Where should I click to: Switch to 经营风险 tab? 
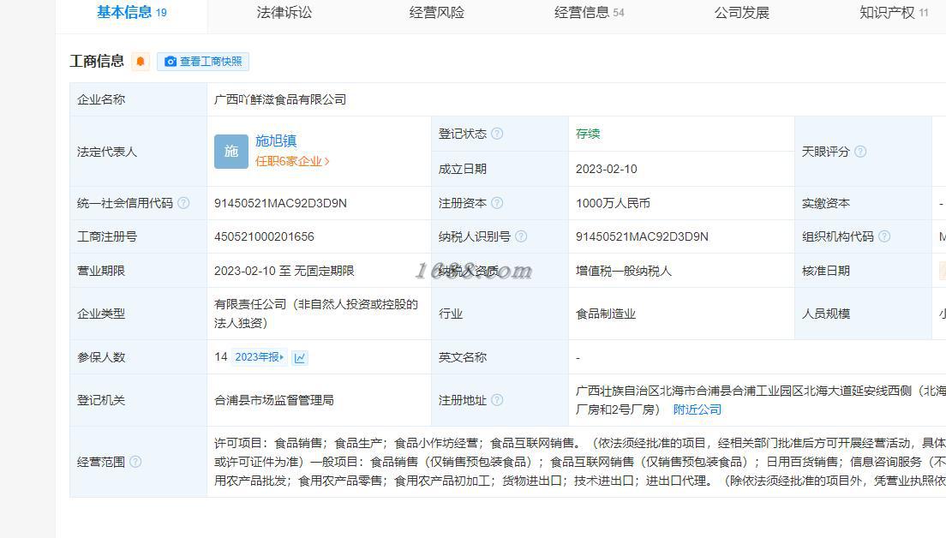coord(437,13)
